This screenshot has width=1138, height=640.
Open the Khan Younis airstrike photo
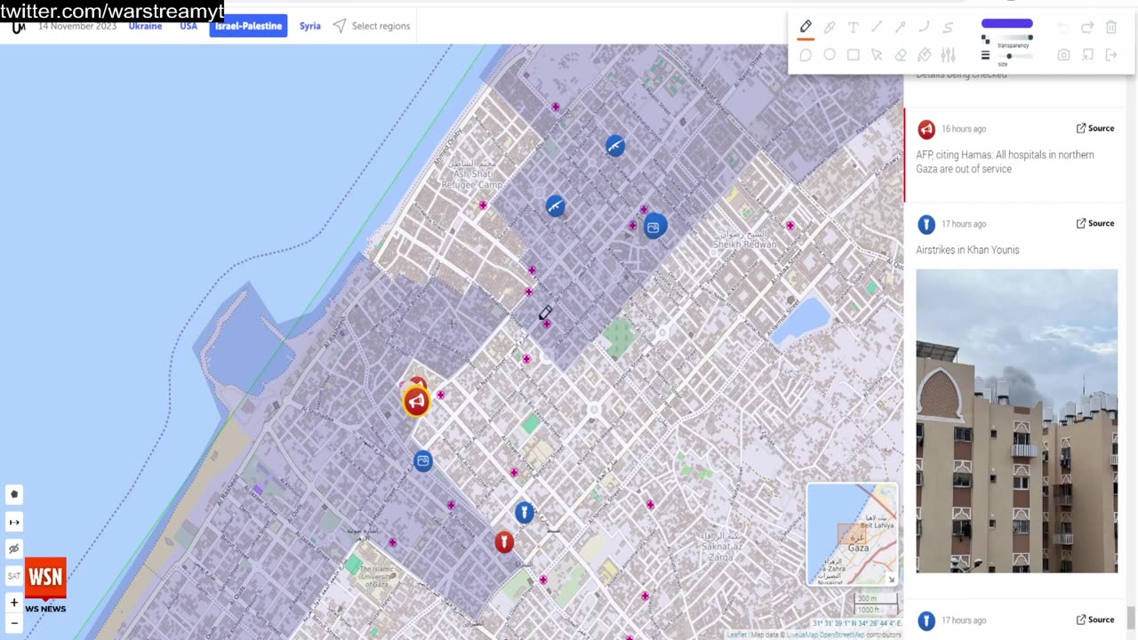point(1017,421)
